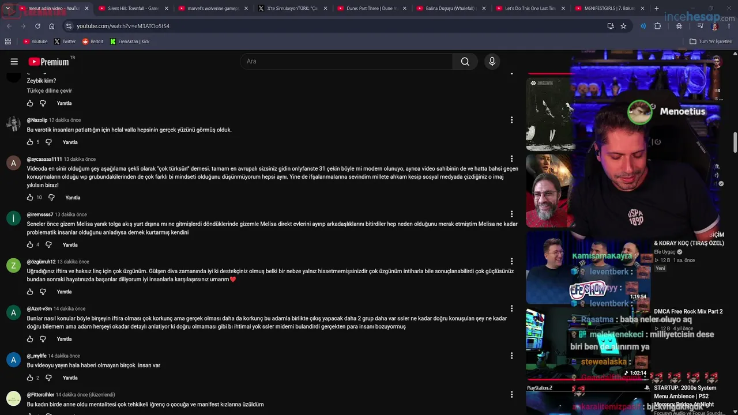Image resolution: width=738 pixels, height=415 pixels.
Task: Switch to the Dune: Part Three tab
Action: click(372, 9)
